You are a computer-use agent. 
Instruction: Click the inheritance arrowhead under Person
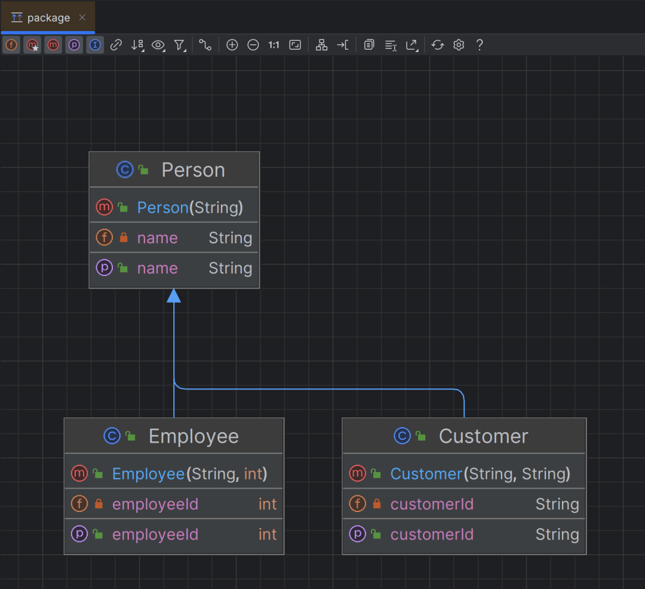tap(174, 295)
